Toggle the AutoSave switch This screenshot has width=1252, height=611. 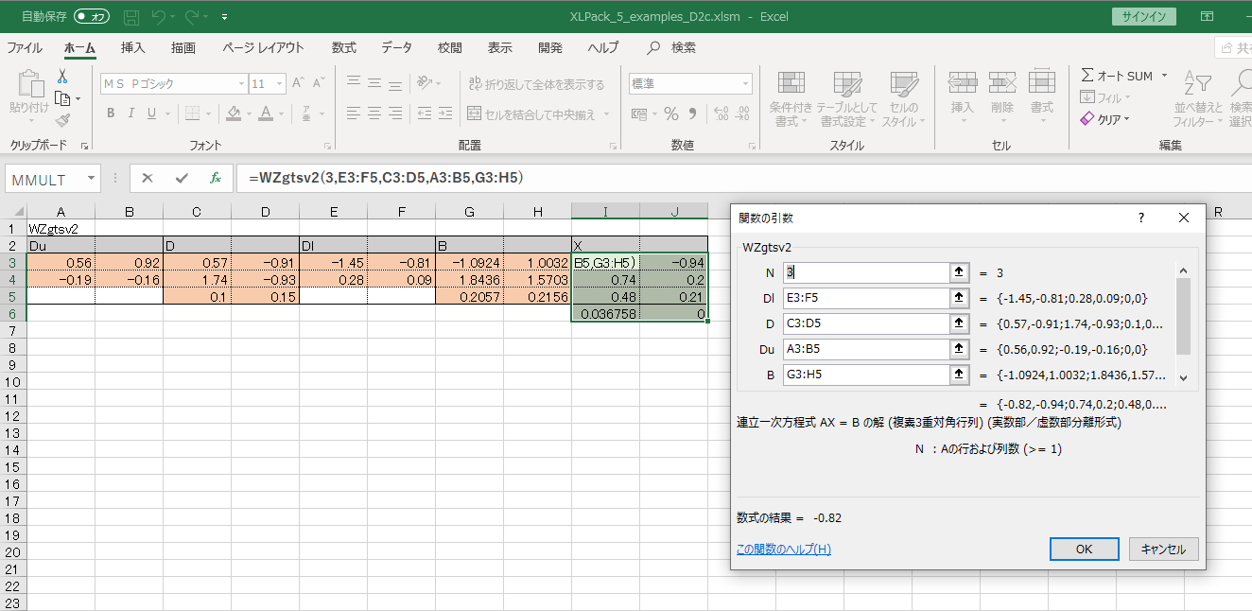pyautogui.click(x=92, y=16)
